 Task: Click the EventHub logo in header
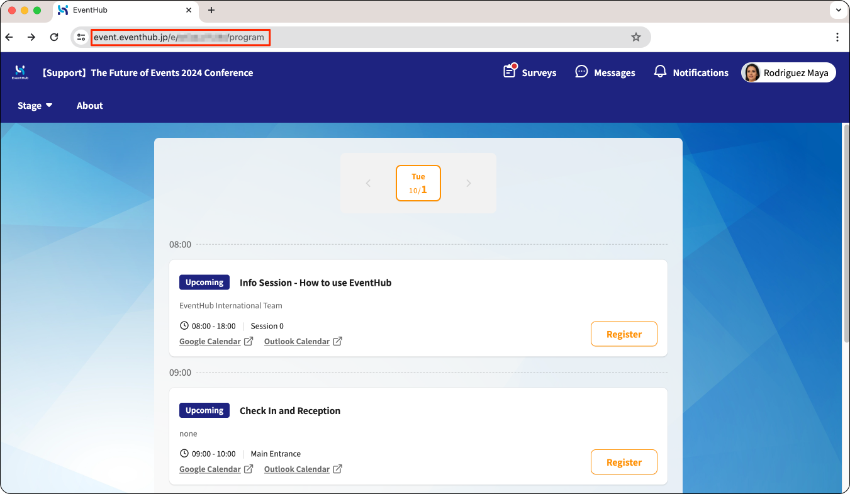[20, 72]
